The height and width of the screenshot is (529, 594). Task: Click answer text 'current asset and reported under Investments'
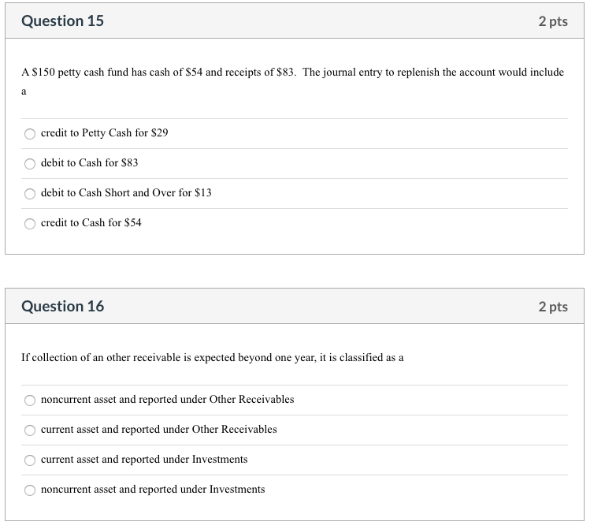pos(144,460)
